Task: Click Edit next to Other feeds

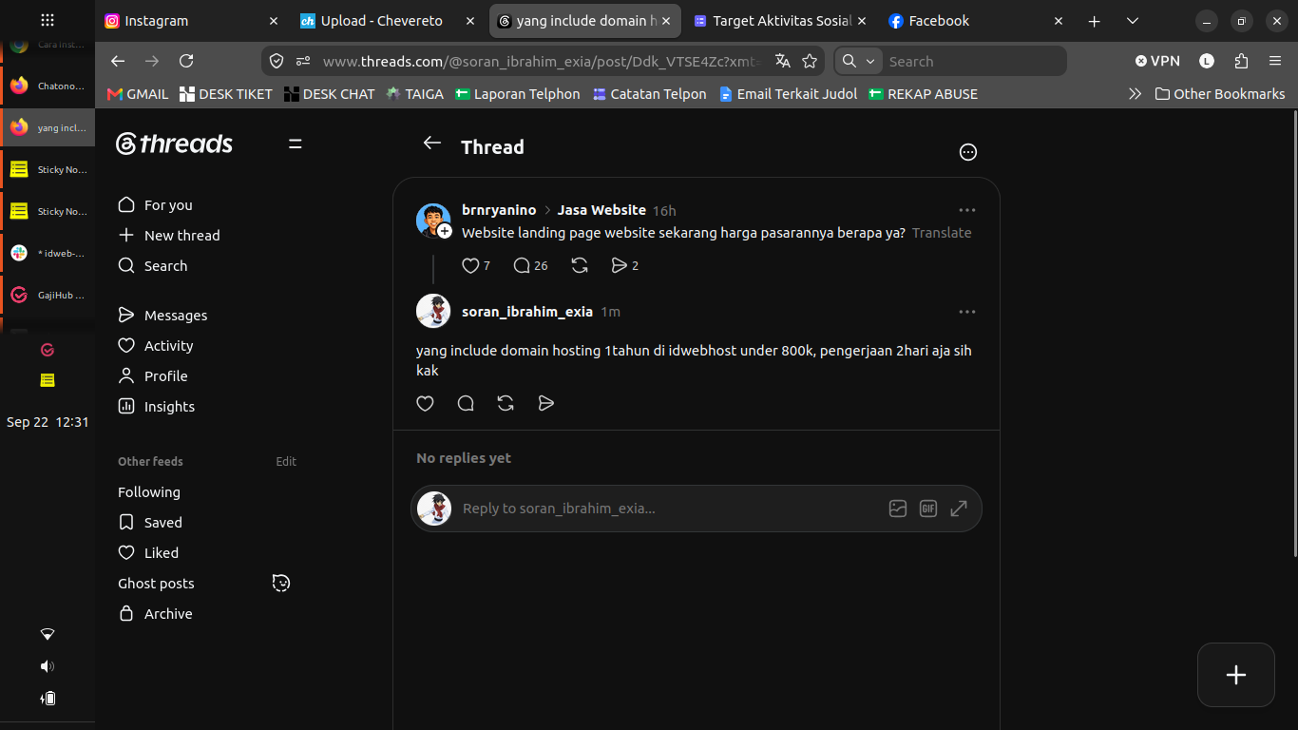Action: pos(286,461)
